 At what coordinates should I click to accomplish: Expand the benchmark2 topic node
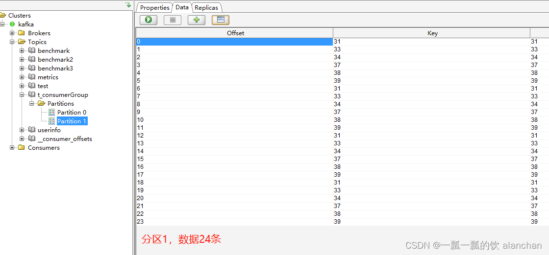click(22, 59)
